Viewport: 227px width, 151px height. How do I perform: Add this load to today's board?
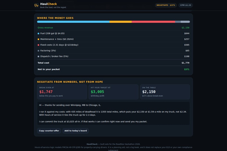tap(75, 131)
